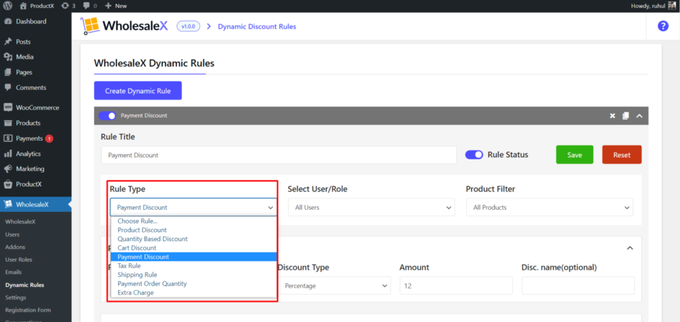
Task: Select highlighted Payment Discount option in list
Action: [194, 257]
